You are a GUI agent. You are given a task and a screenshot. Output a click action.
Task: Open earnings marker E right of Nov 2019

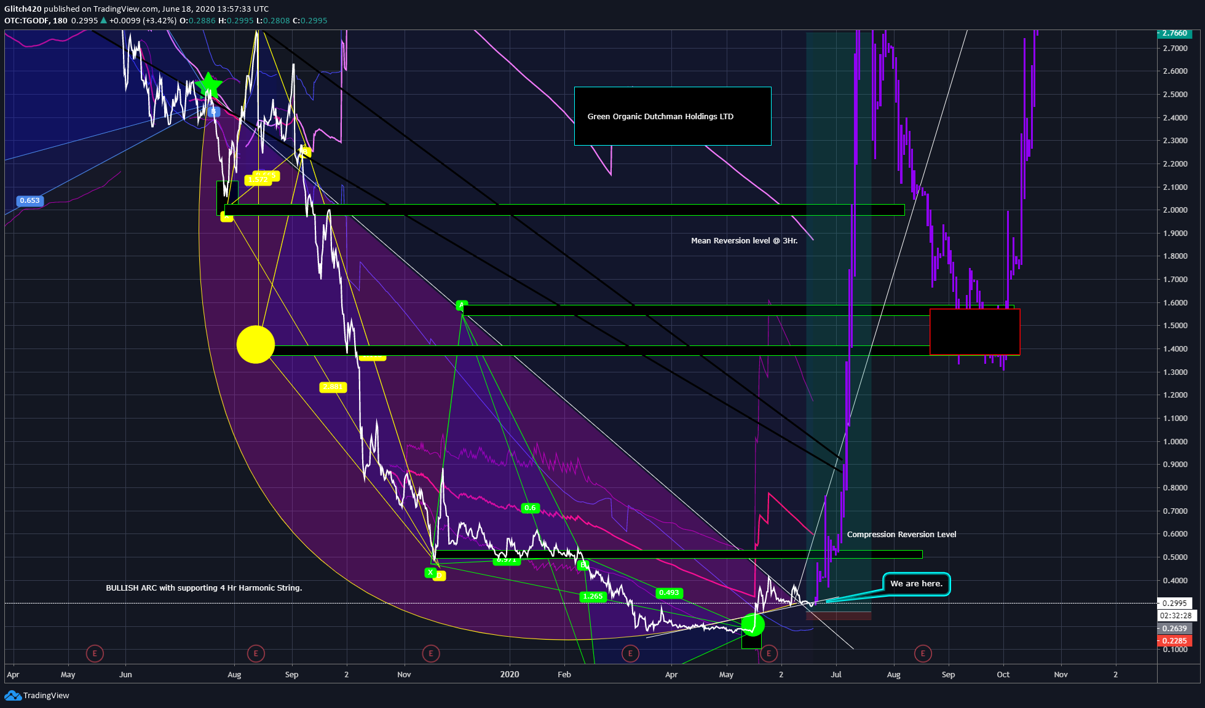tap(431, 653)
